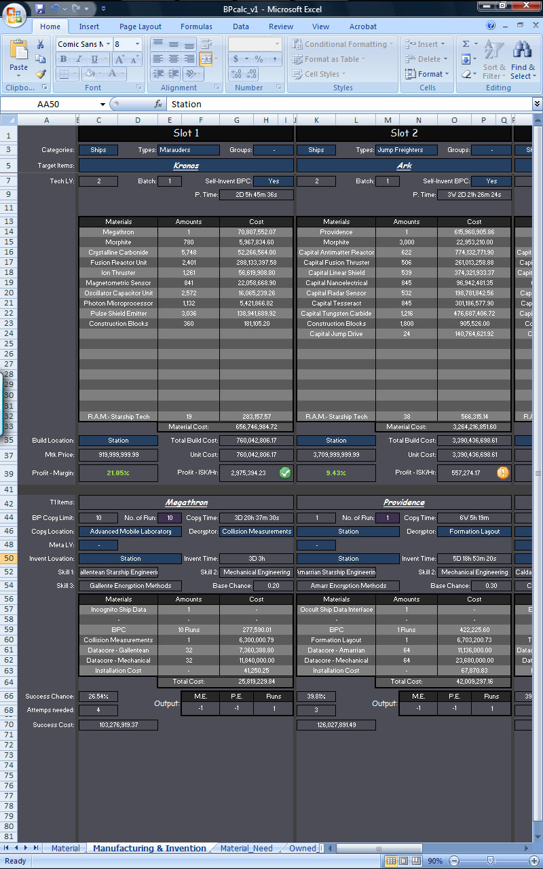This screenshot has width=543, height=869.
Task: Open Format as Table dropdown
Action: 329,59
